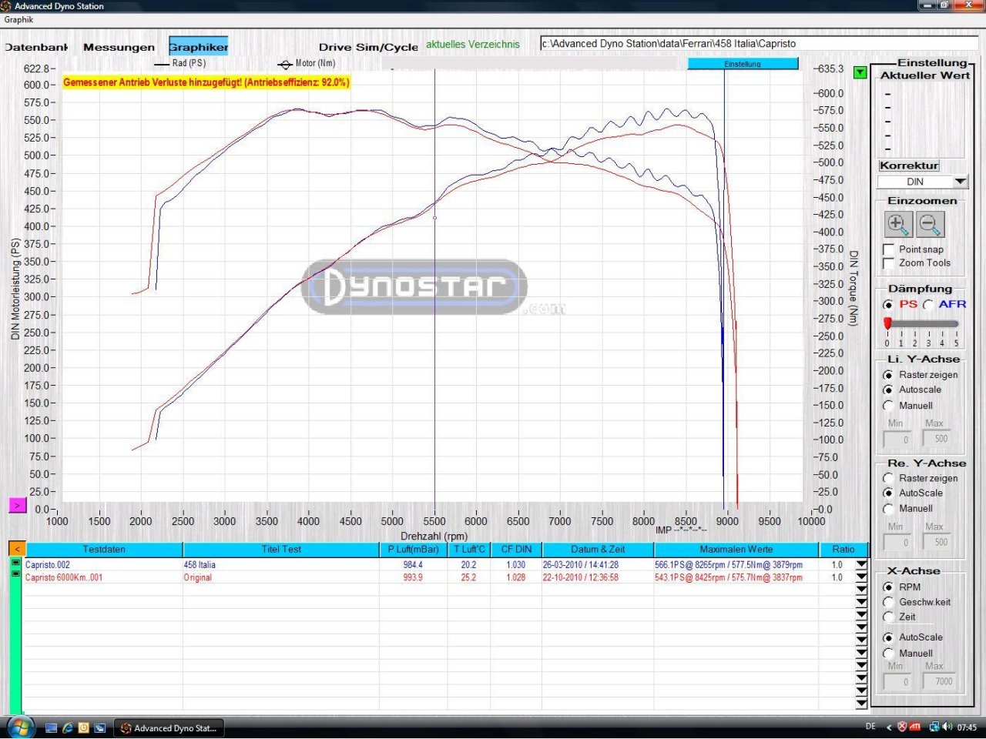
Task: Toggle visibility marker for Capristo.002 row
Action: tap(15, 563)
